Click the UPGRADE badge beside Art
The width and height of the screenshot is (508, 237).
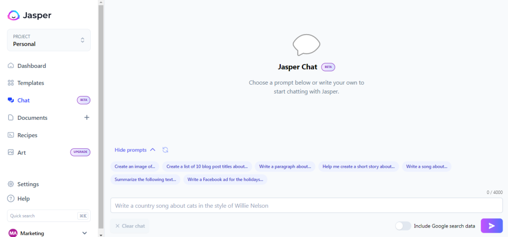[80, 152]
